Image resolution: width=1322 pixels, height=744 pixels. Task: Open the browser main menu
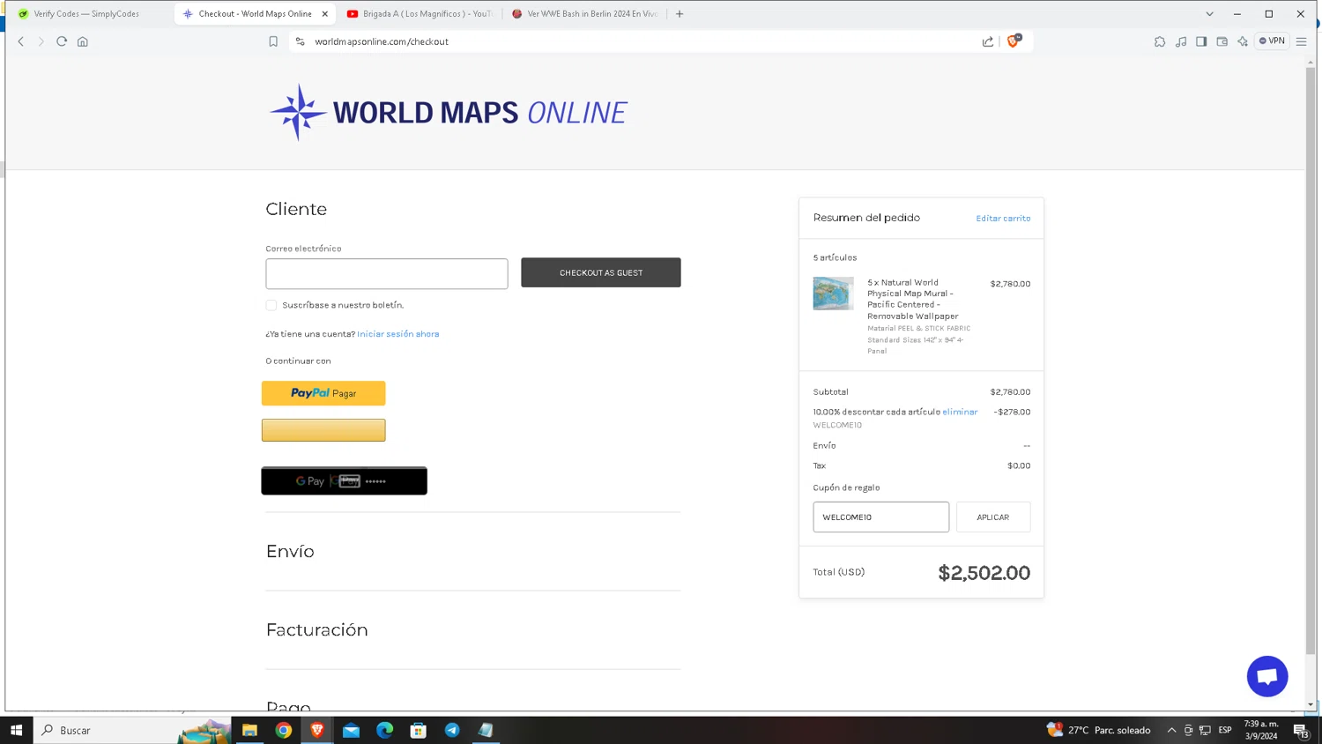click(x=1302, y=41)
